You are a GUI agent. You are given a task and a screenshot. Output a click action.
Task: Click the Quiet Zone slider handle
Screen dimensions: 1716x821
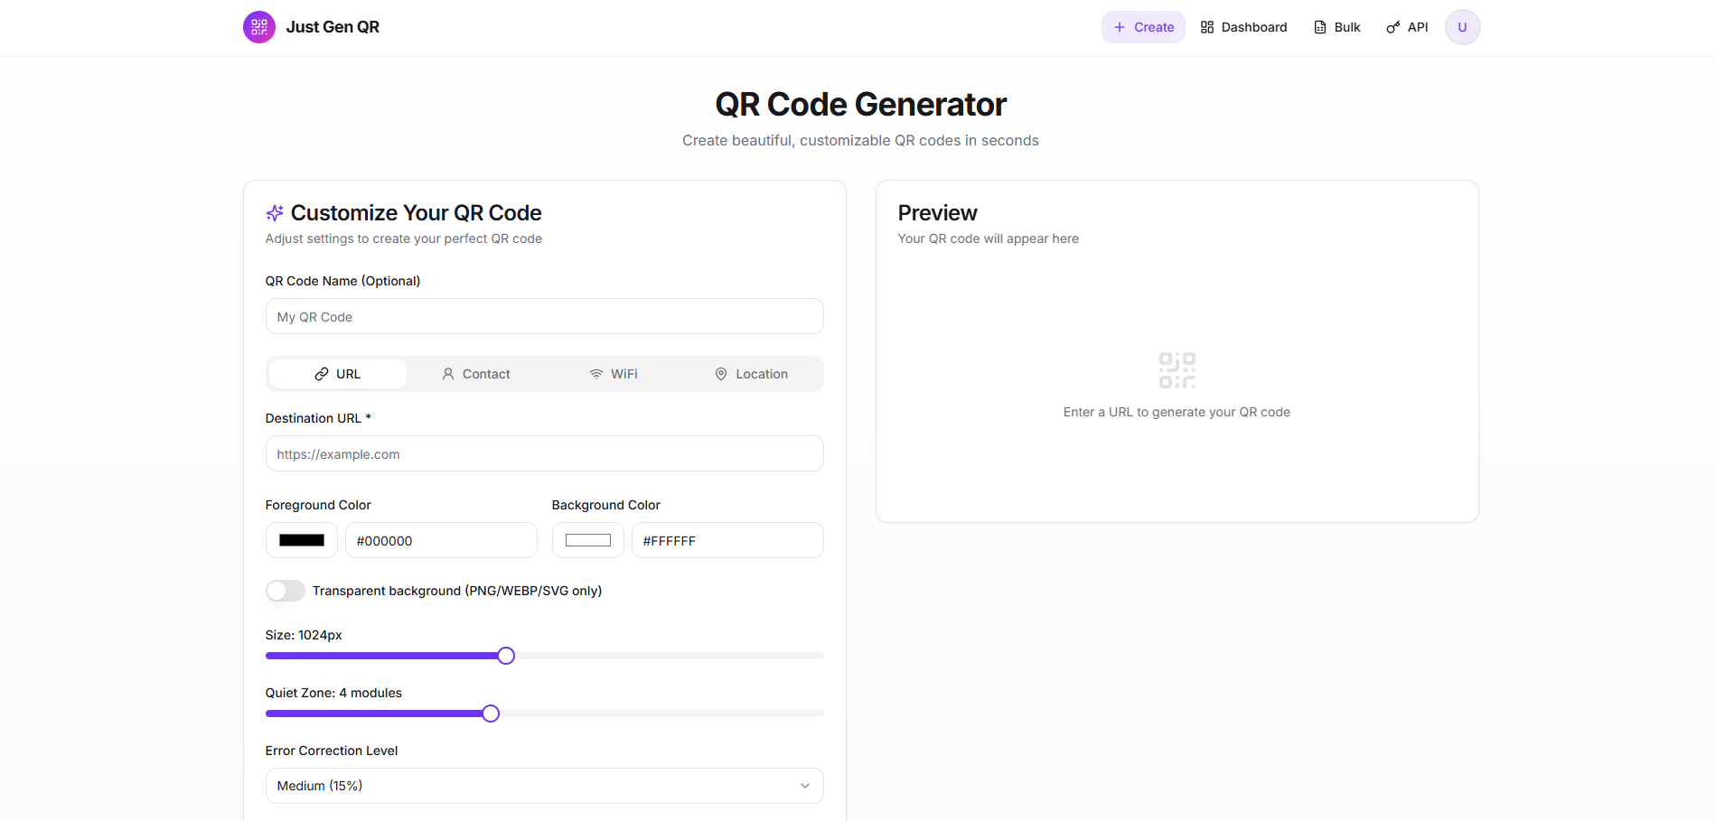coord(490,713)
